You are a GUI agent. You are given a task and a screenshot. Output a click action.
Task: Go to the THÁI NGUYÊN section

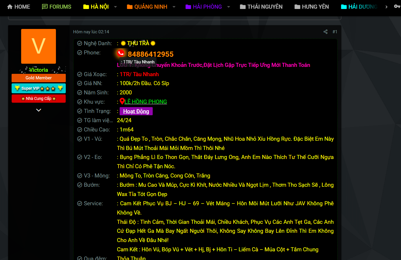coord(261,7)
